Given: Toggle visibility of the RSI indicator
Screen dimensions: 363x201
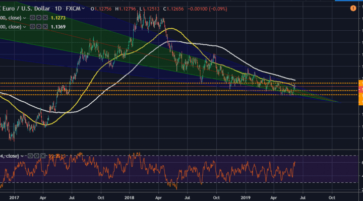Looking at the screenshot, I should click(x=30, y=156).
